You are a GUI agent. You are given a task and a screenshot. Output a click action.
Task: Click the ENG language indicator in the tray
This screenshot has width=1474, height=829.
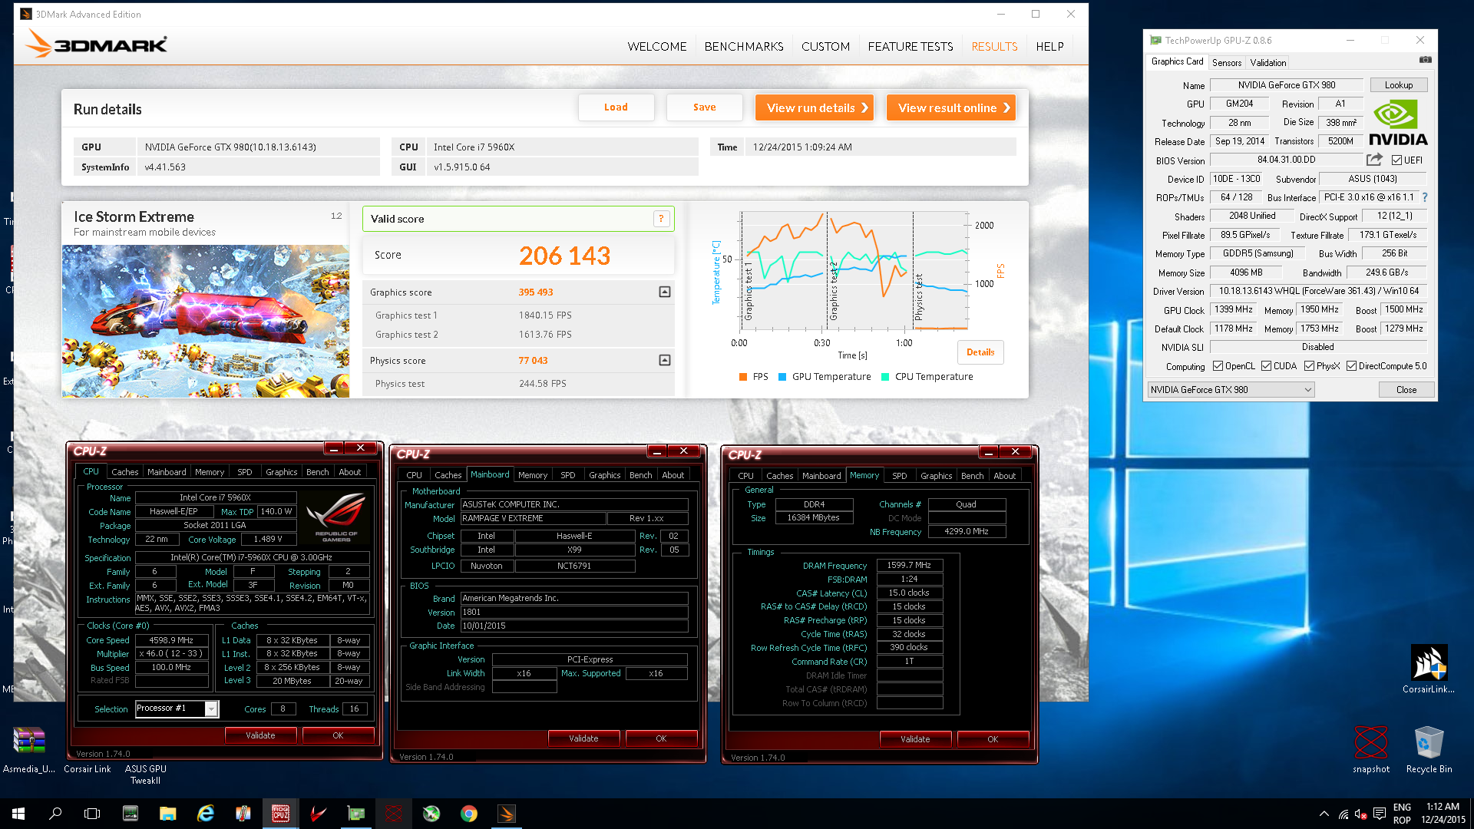[x=1402, y=808]
